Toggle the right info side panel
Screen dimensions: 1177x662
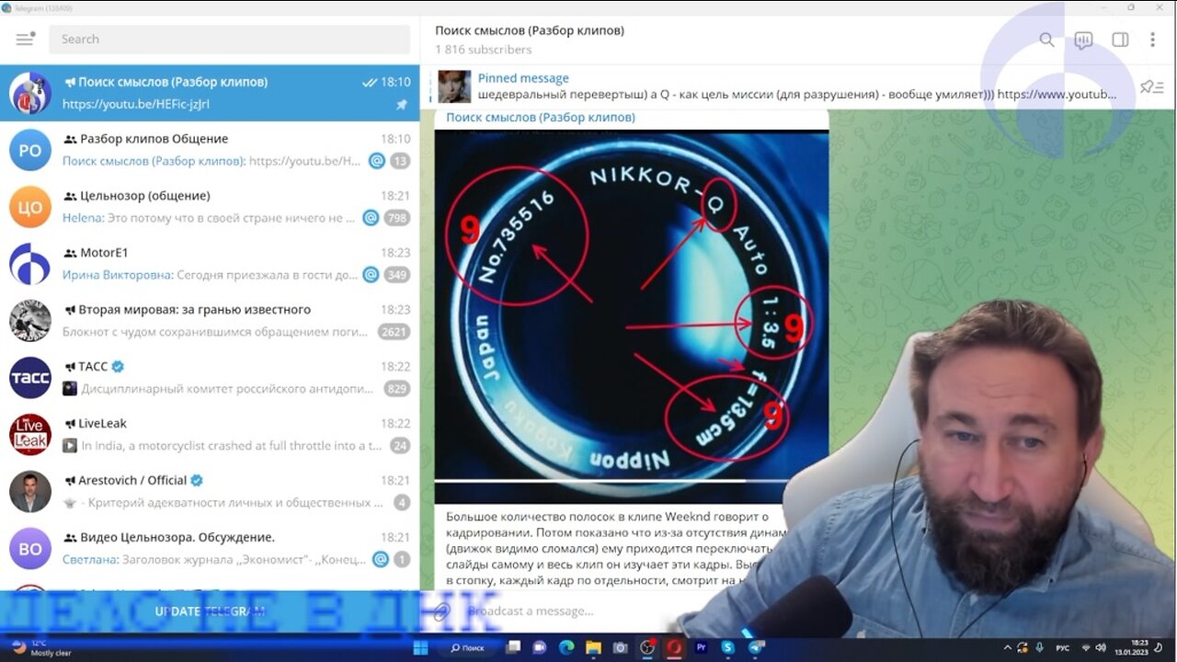(x=1120, y=40)
